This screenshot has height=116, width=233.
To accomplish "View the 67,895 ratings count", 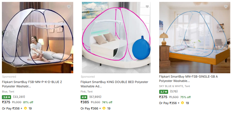I will tap(95, 97).
